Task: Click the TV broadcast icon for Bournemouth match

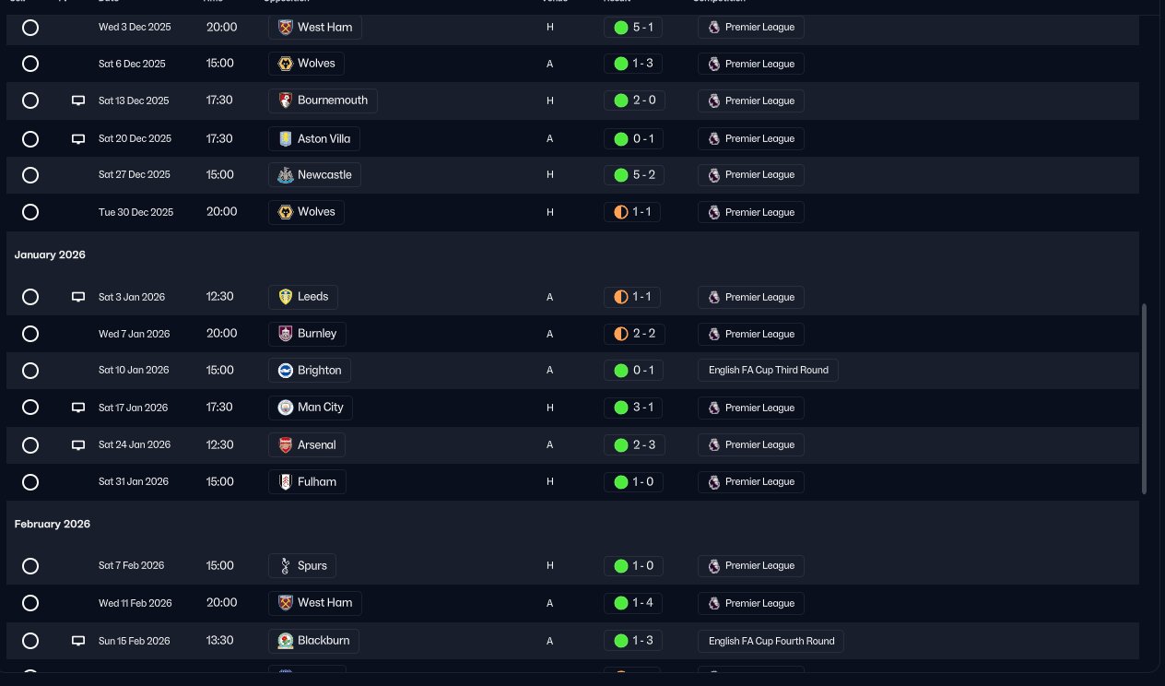Action: 78,101
